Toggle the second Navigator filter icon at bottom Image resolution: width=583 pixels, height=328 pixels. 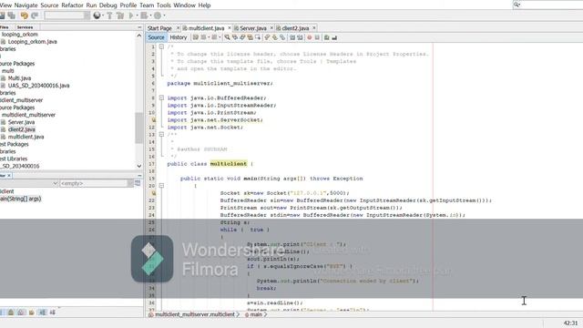click(11, 313)
